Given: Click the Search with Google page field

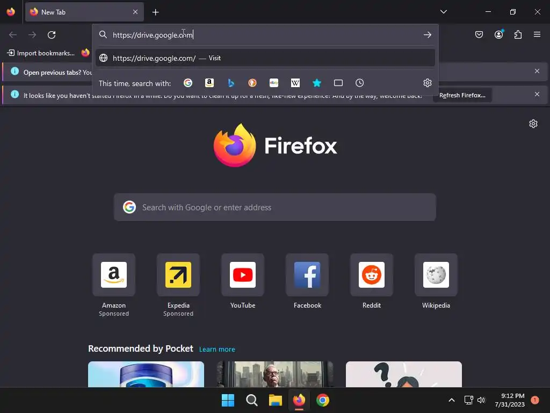Looking at the screenshot, I should click(x=275, y=207).
